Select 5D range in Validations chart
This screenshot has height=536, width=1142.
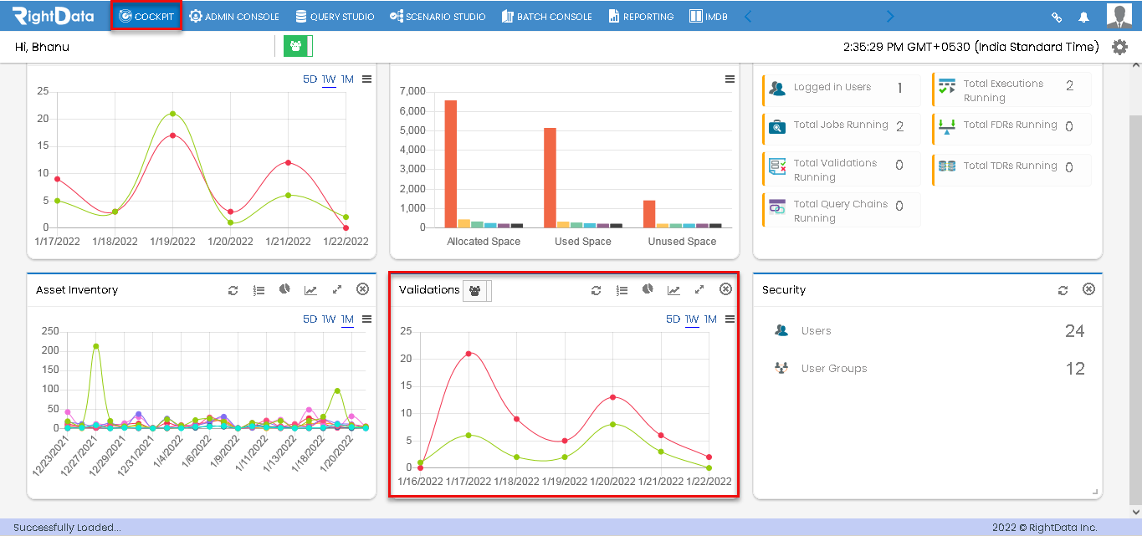tap(673, 319)
